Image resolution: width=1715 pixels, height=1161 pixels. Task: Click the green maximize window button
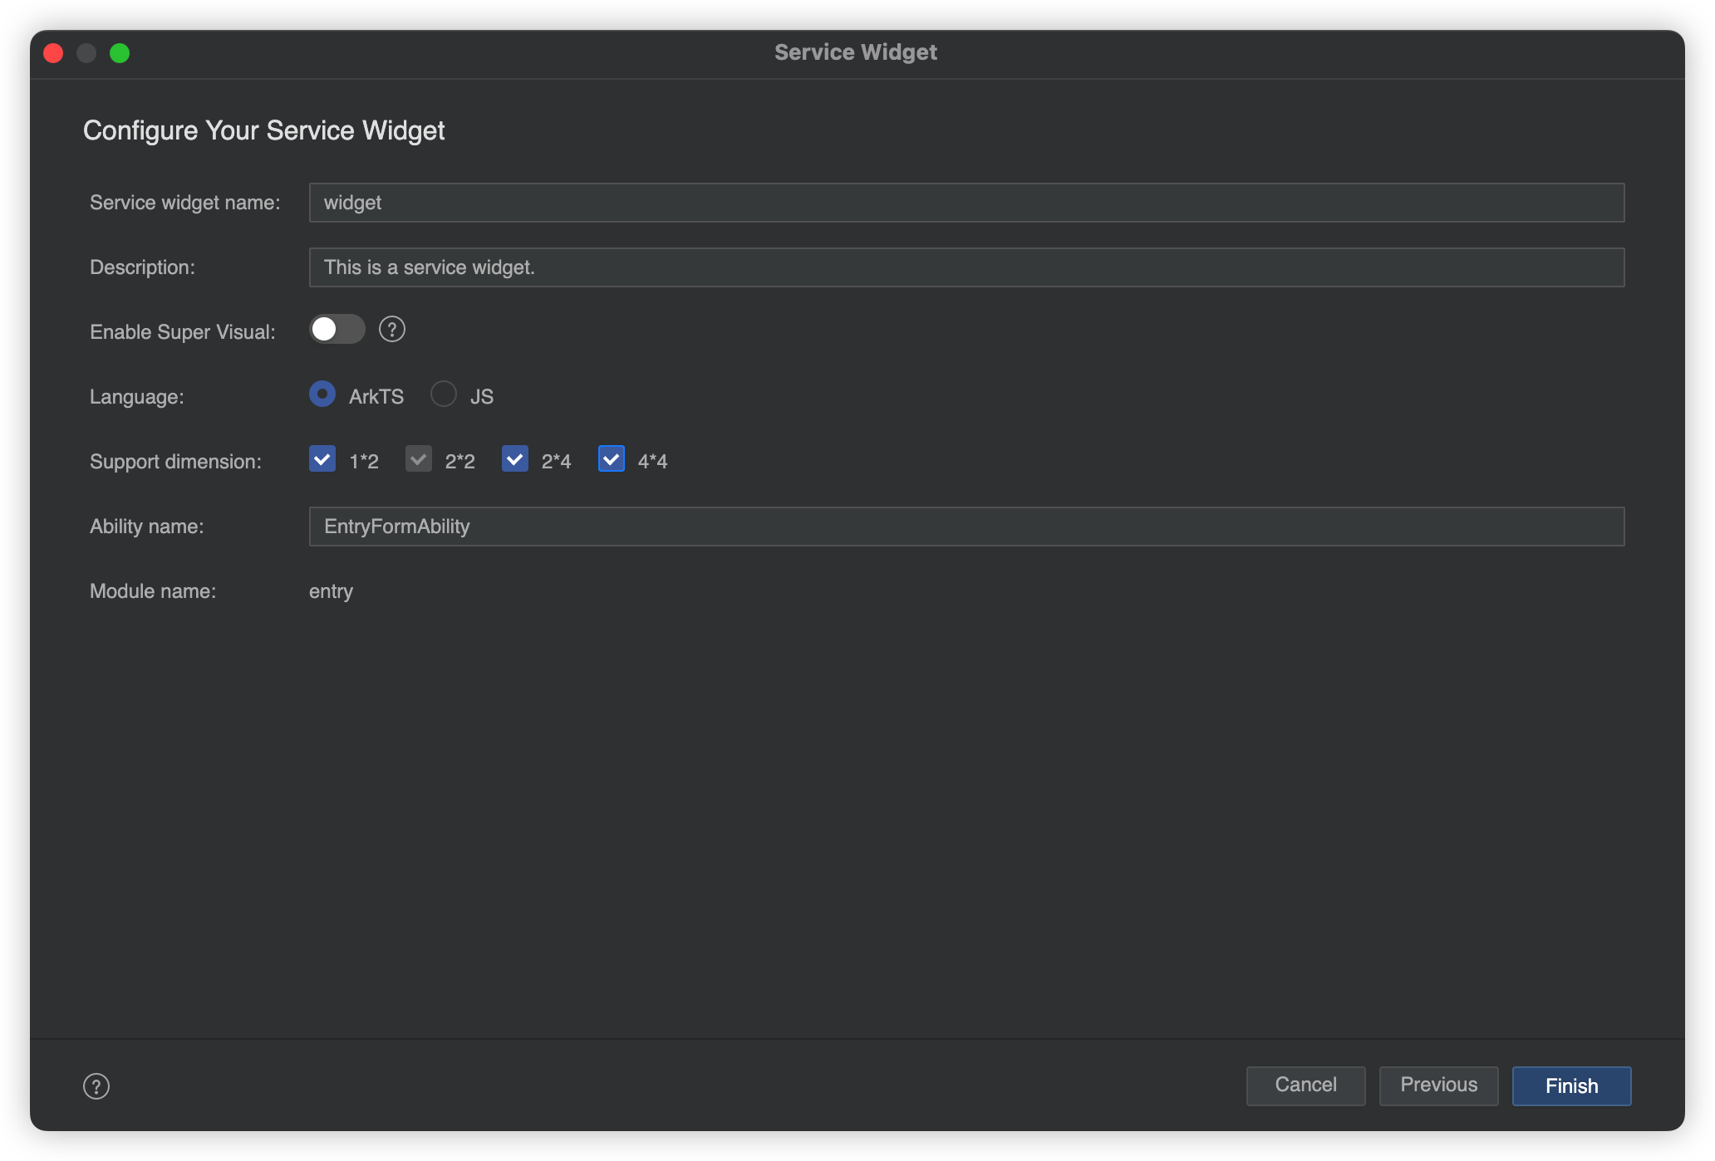(x=120, y=53)
